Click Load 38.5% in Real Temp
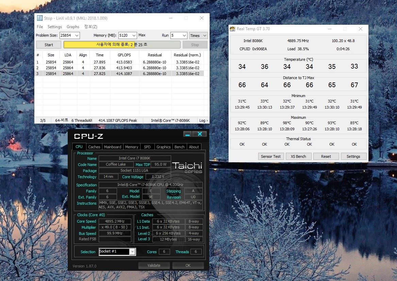Screen dimensions: 397x281 click(x=298, y=49)
